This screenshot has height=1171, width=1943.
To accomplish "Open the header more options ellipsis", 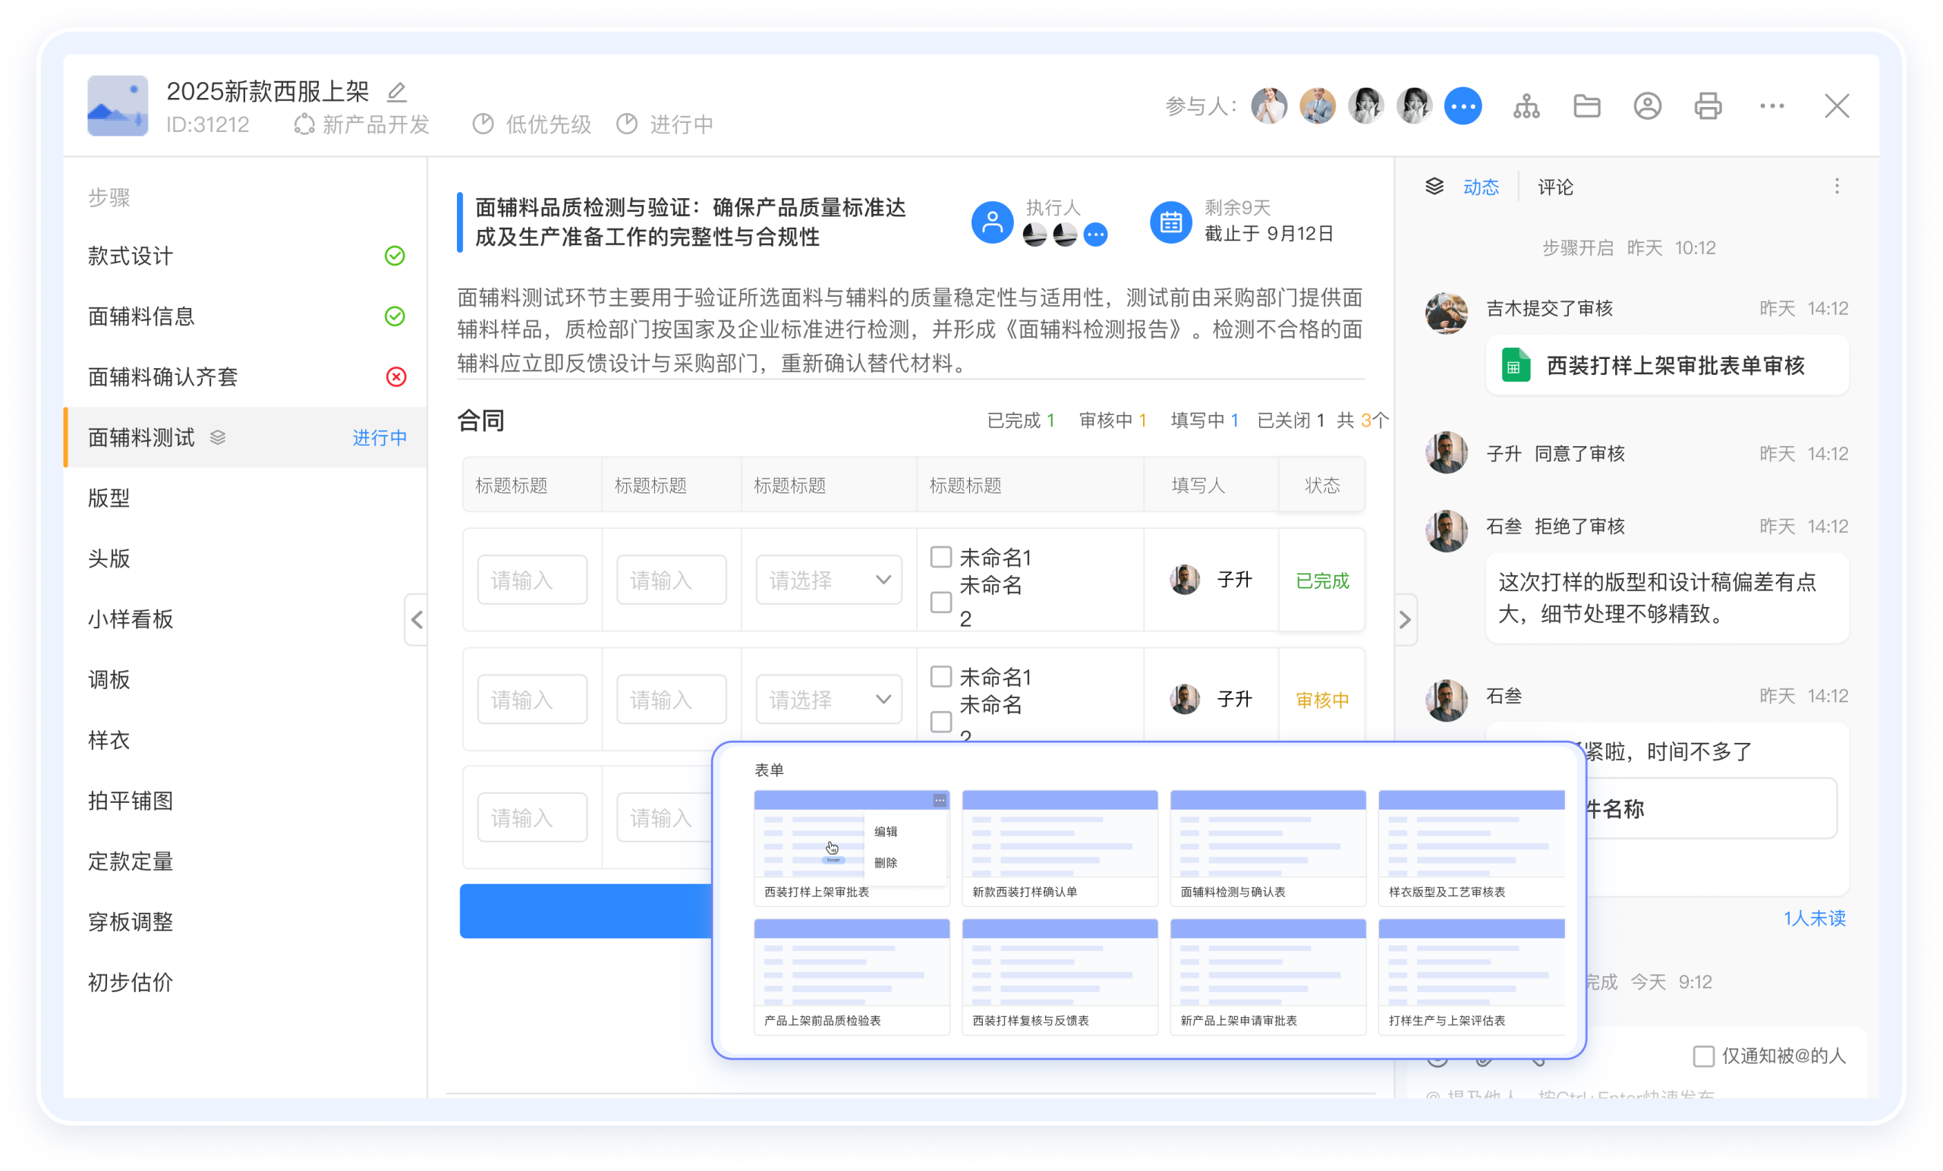I will click(x=1772, y=105).
